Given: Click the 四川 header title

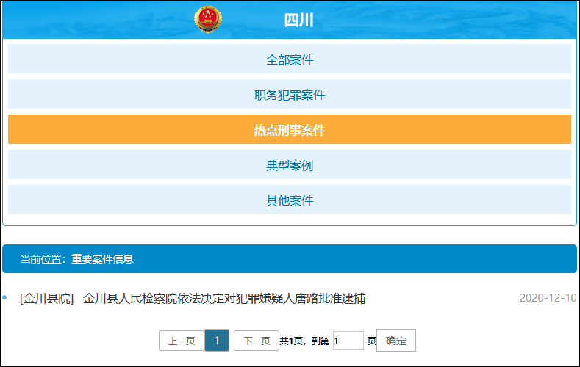Looking at the screenshot, I should pyautogui.click(x=299, y=20).
